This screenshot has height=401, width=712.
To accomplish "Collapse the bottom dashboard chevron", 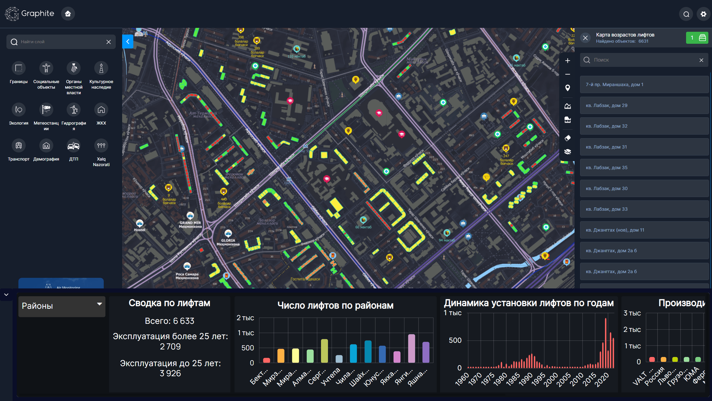I will (x=6, y=295).
